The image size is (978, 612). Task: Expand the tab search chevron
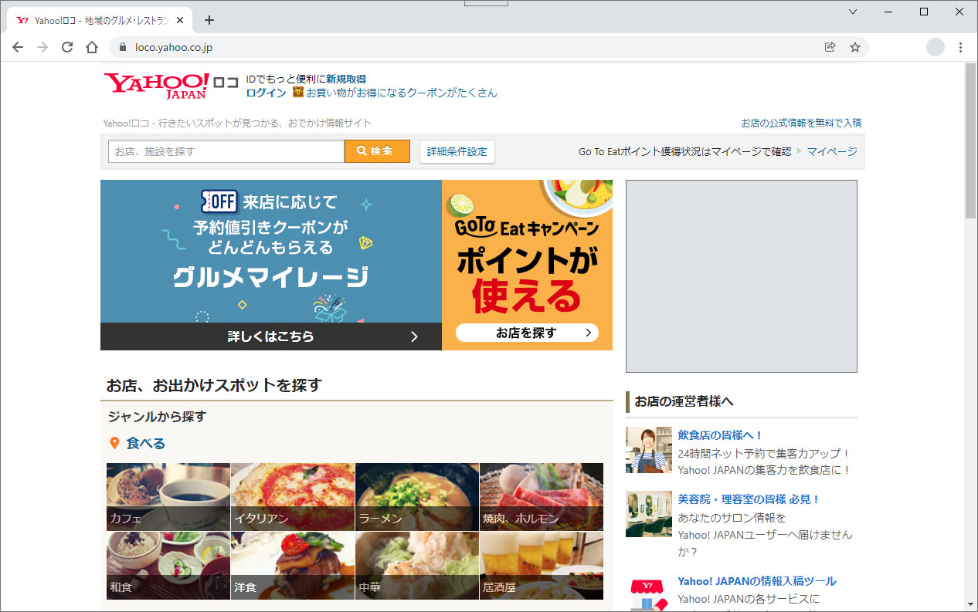pos(853,12)
